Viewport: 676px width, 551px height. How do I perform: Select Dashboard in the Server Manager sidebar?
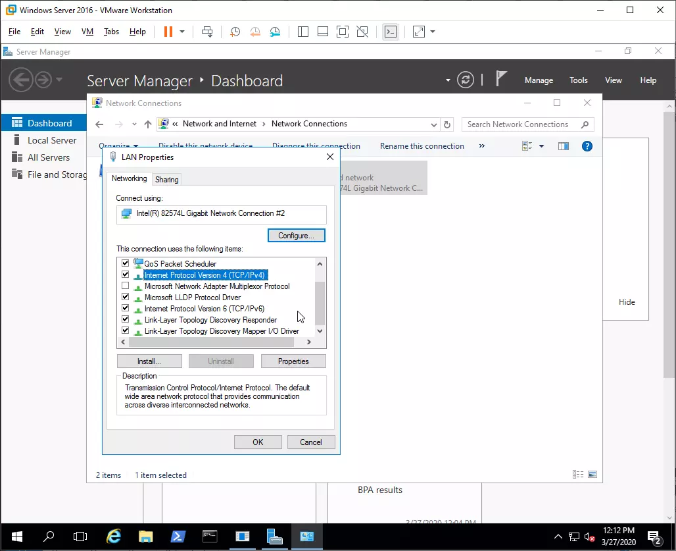[44, 123]
